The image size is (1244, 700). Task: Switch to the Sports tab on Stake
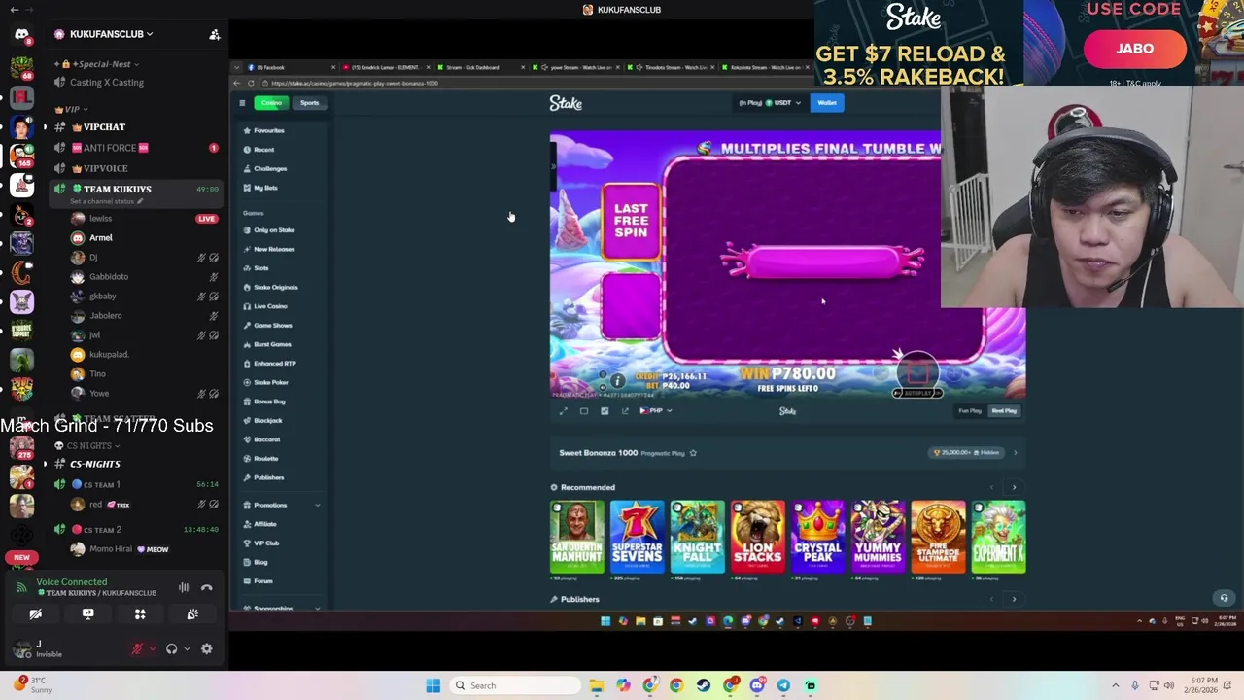(309, 103)
